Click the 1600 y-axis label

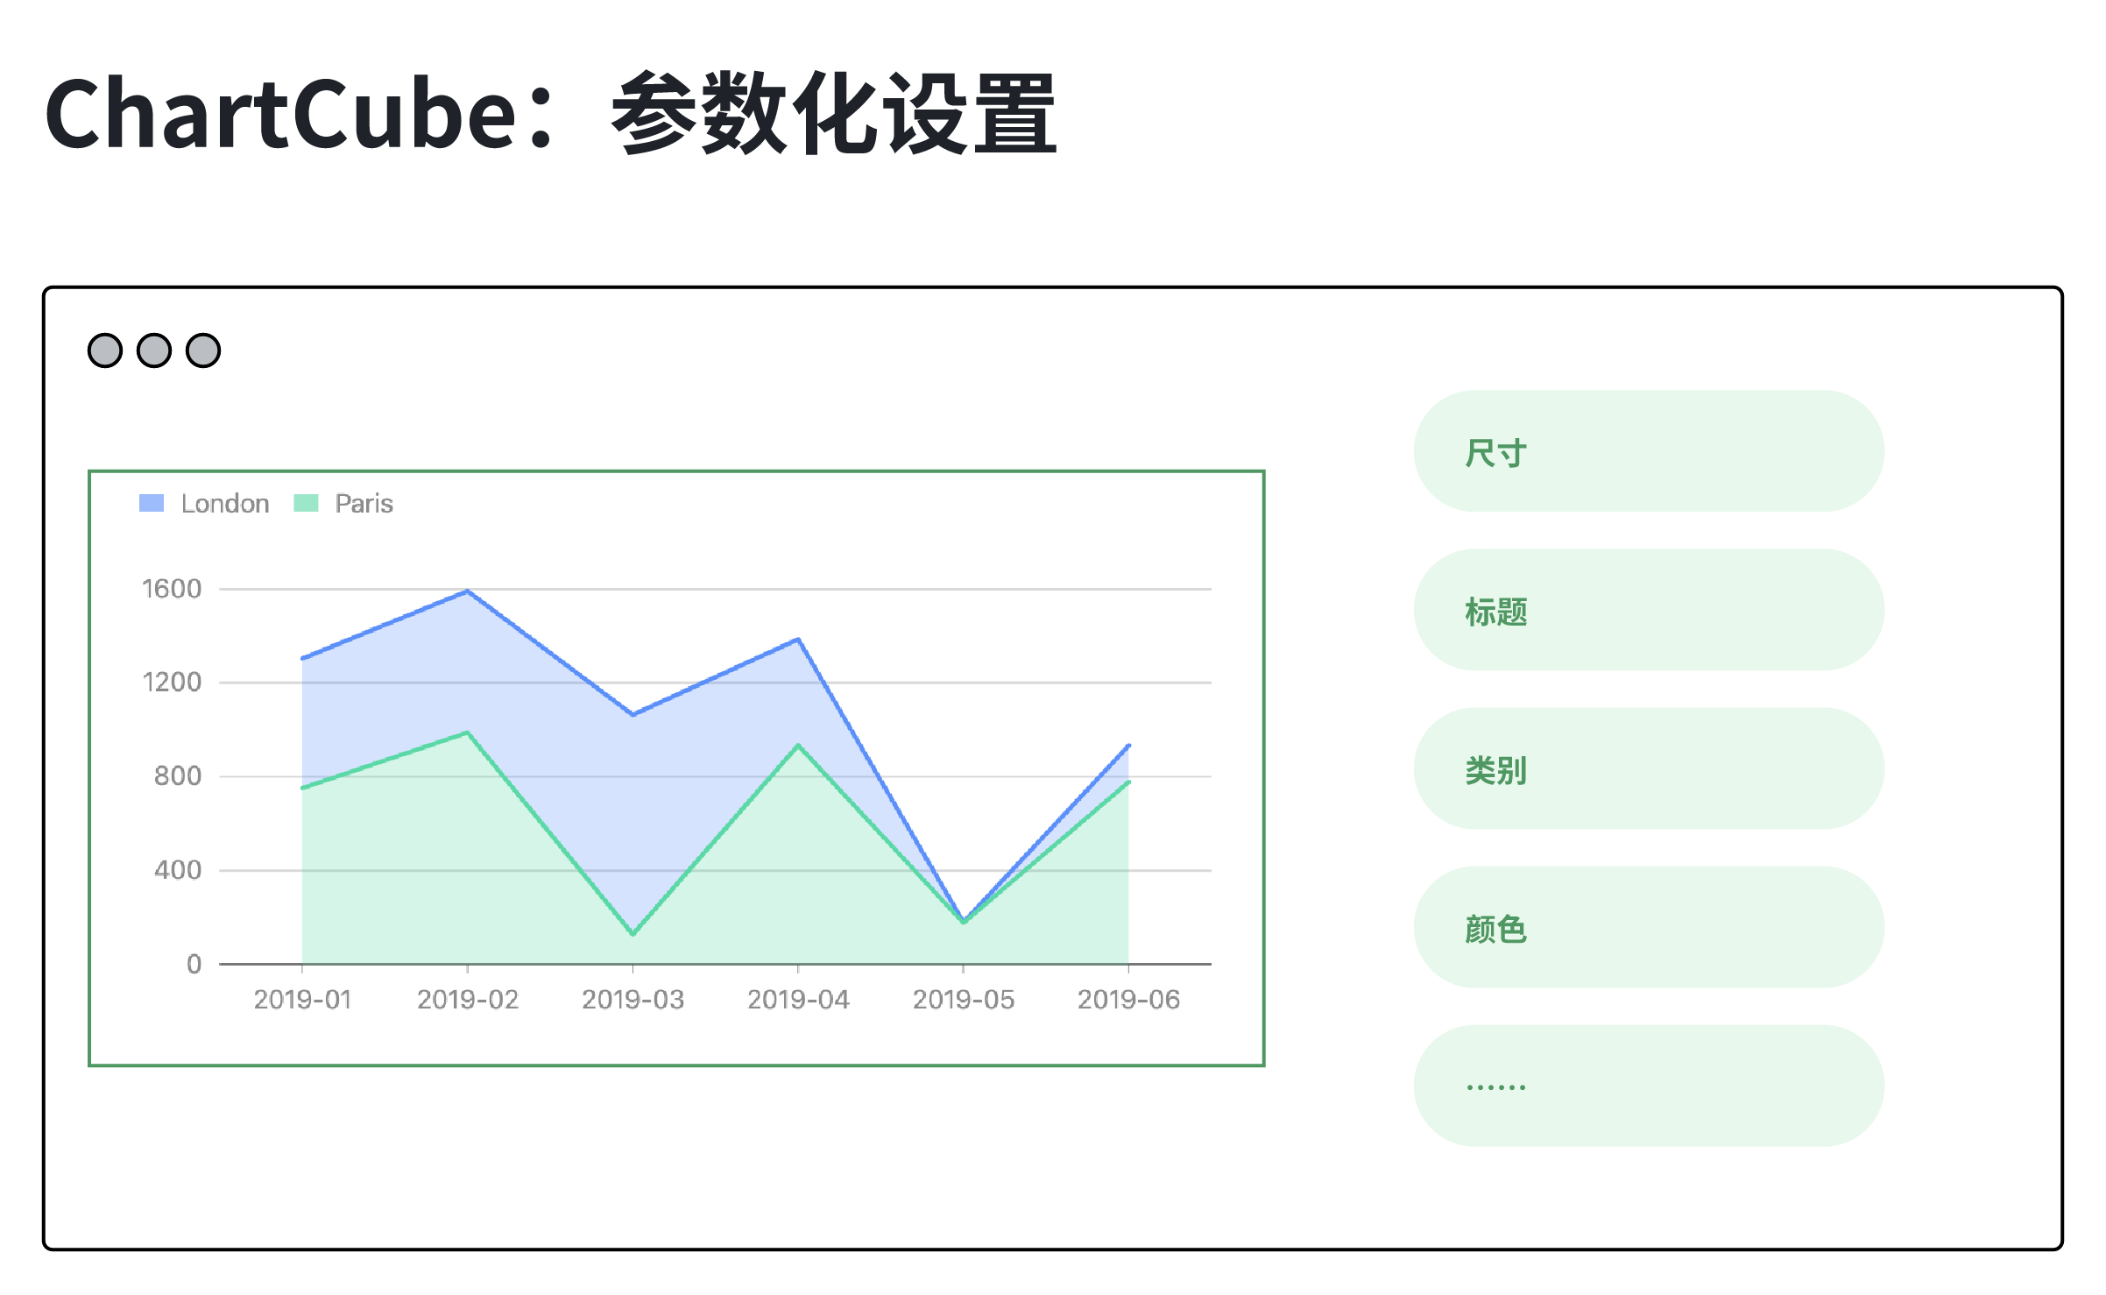(172, 589)
